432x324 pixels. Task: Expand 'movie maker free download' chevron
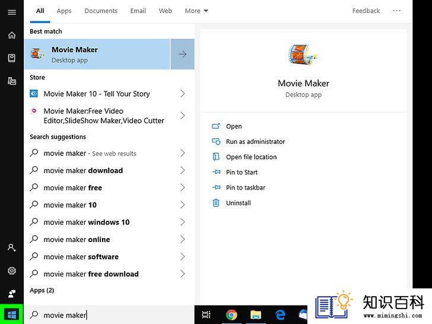point(182,274)
